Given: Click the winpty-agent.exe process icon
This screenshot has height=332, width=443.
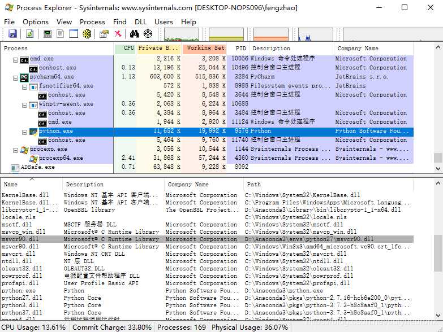Looking at the screenshot, I should (33, 104).
